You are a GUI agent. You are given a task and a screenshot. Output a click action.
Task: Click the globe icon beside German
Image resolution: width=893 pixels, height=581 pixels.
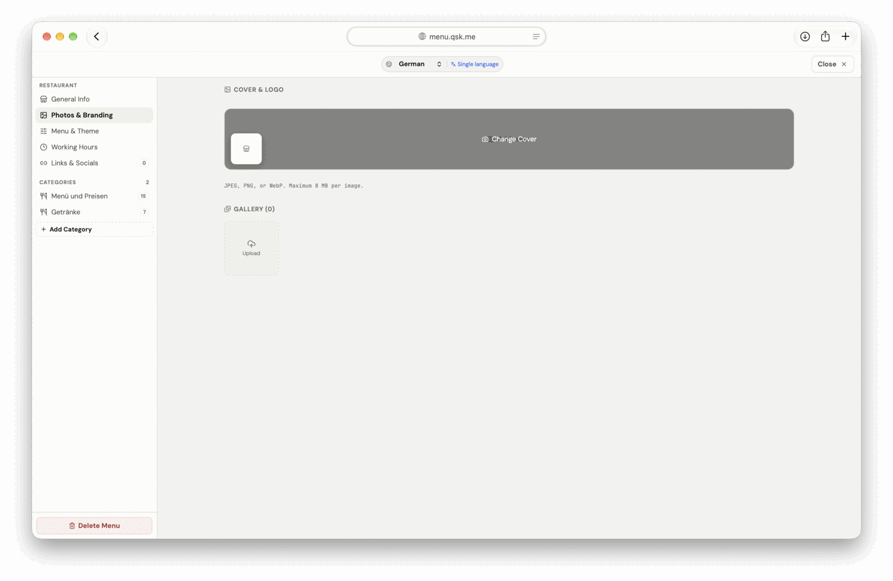point(389,64)
